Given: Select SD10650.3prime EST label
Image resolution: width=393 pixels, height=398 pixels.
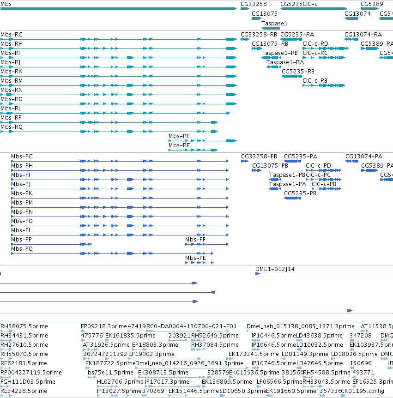Looking at the screenshot, I should [242, 391].
